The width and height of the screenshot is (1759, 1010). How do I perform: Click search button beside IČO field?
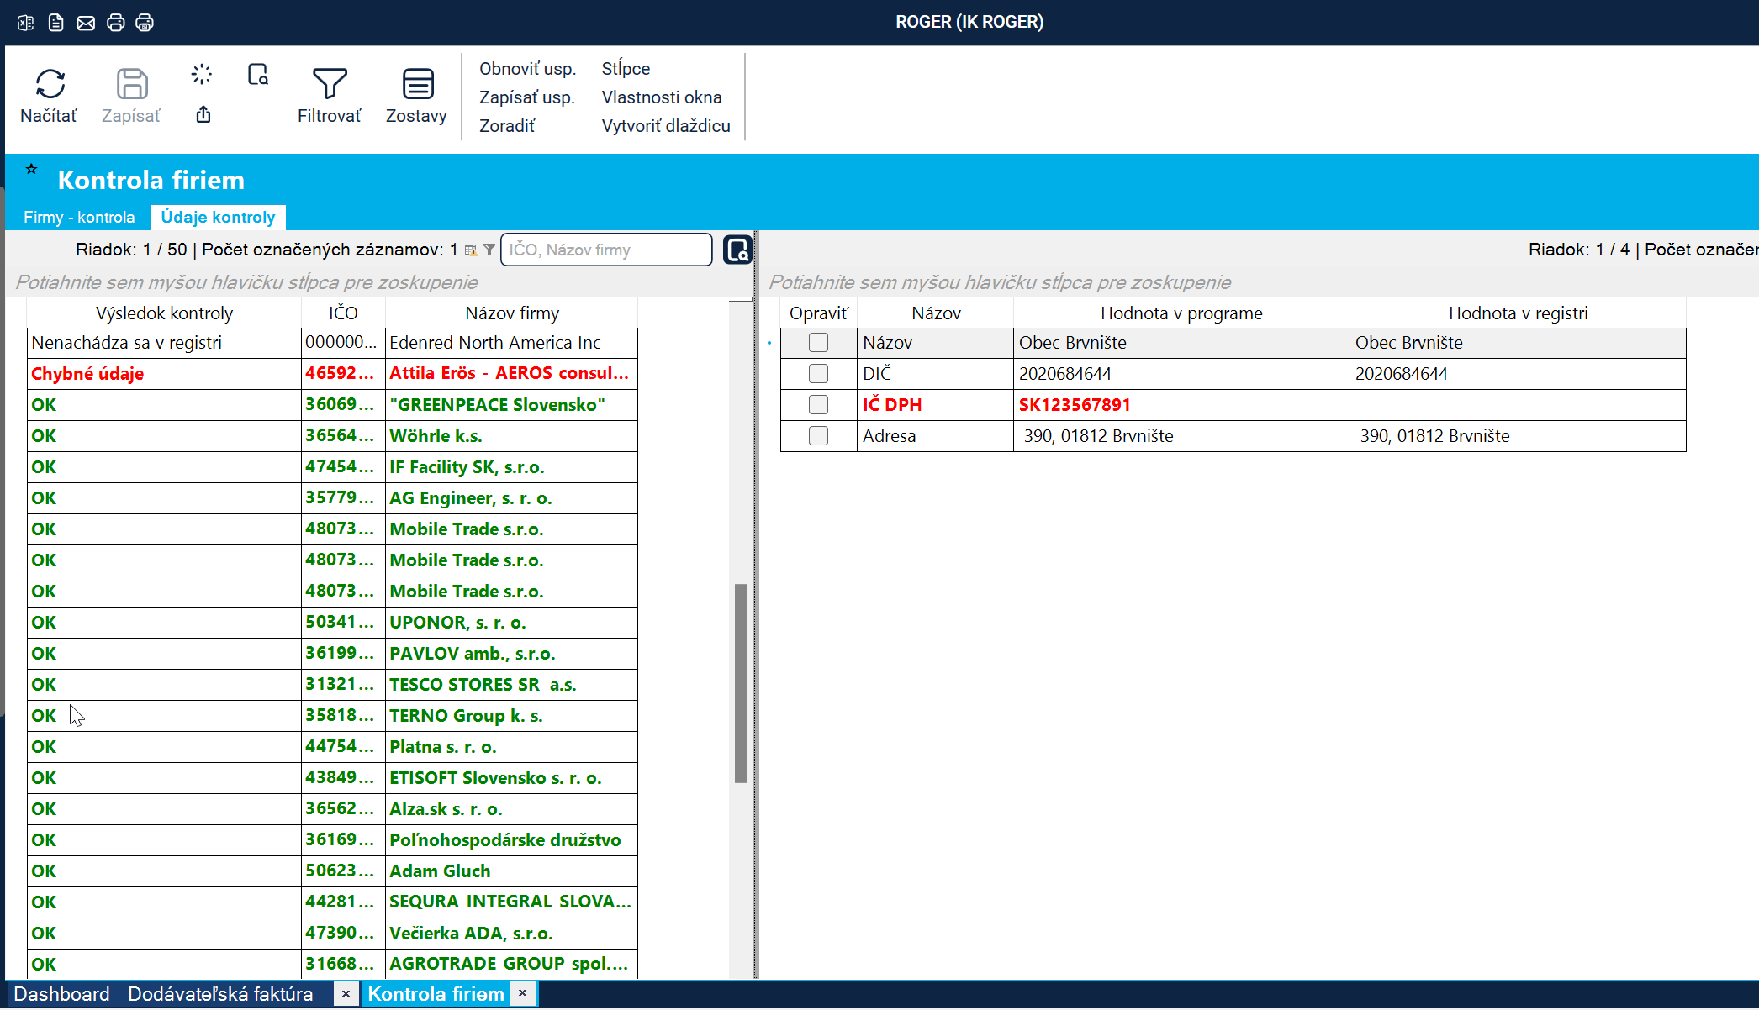737,250
